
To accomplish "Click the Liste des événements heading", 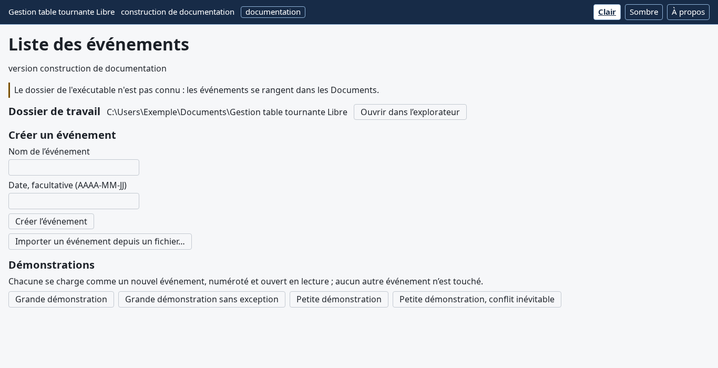I will pos(99,45).
